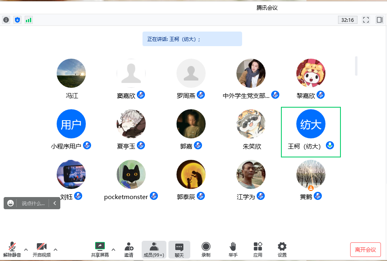Image resolution: width=387 pixels, height=261 pixels.
Task: Raise hand using 举手
Action: point(233,249)
